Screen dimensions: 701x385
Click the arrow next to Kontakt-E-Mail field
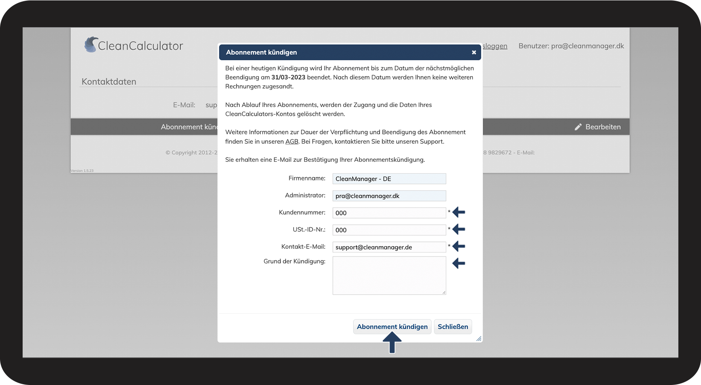pyautogui.click(x=459, y=246)
